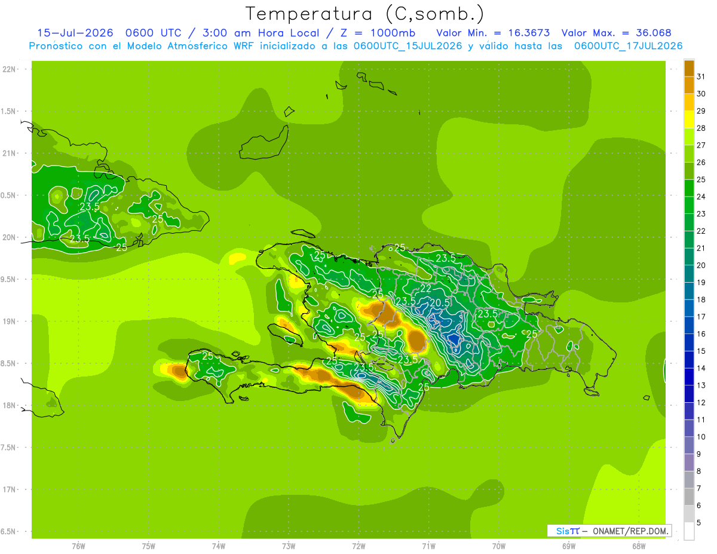This screenshot has width=717, height=554.
Task: Click the "6.5N" latitude axis label
Action: coord(9,531)
